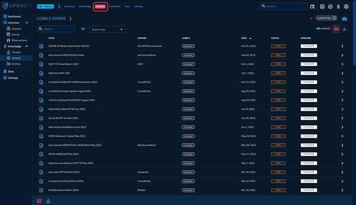Expand Crowdstrike EvilCorp March 2021 row arrow
This screenshot has height=205, width=356.
[x=342, y=181]
